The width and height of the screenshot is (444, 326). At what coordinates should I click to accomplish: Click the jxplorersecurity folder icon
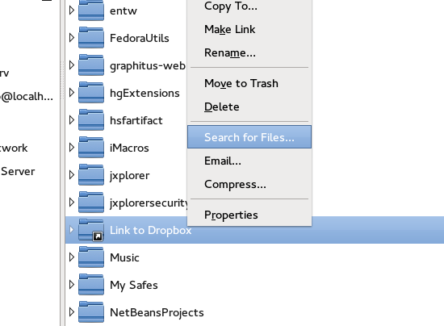91,203
